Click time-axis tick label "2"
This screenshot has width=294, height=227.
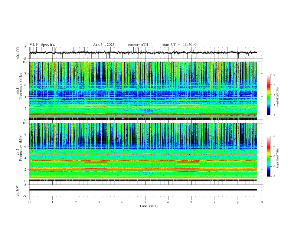click(76, 202)
